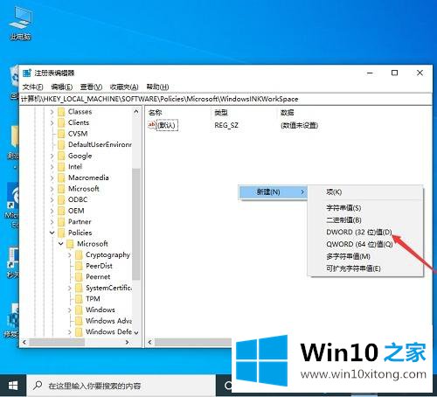
Task: Select the ODBC folder icon
Action: tap(61, 200)
